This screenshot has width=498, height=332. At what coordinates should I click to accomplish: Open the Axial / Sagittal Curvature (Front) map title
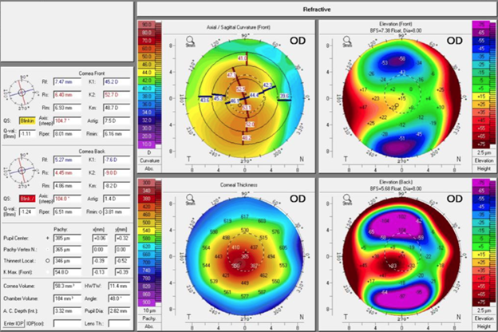pos(227,26)
